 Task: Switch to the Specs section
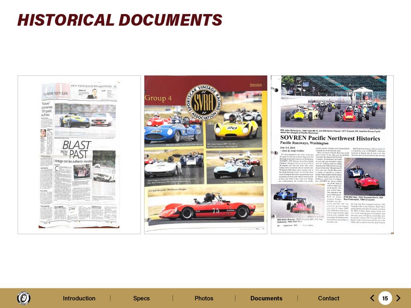point(141,298)
